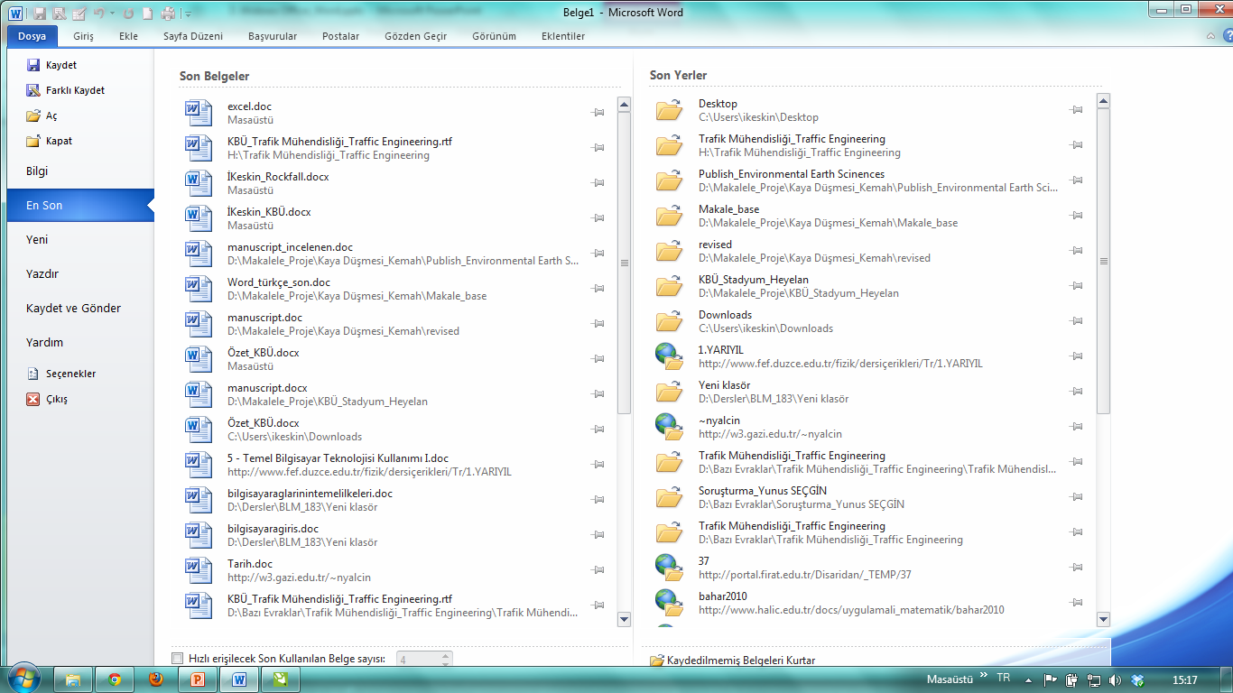Click Çıkış (Exit) item
Image resolution: width=1233 pixels, height=693 pixels.
pos(47,399)
